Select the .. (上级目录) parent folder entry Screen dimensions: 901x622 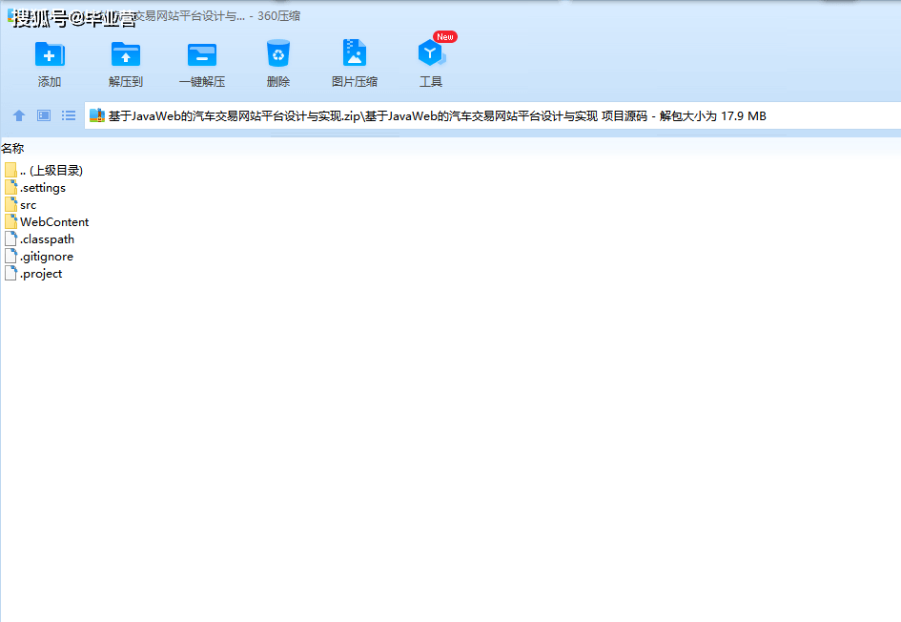coord(51,171)
